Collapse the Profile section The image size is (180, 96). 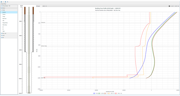2,10
